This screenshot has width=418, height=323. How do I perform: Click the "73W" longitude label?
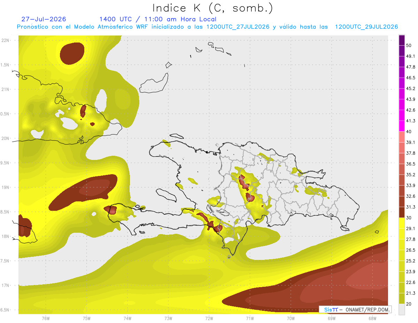click(168, 318)
